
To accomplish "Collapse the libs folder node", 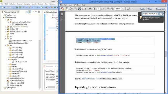I will point(6,38).
